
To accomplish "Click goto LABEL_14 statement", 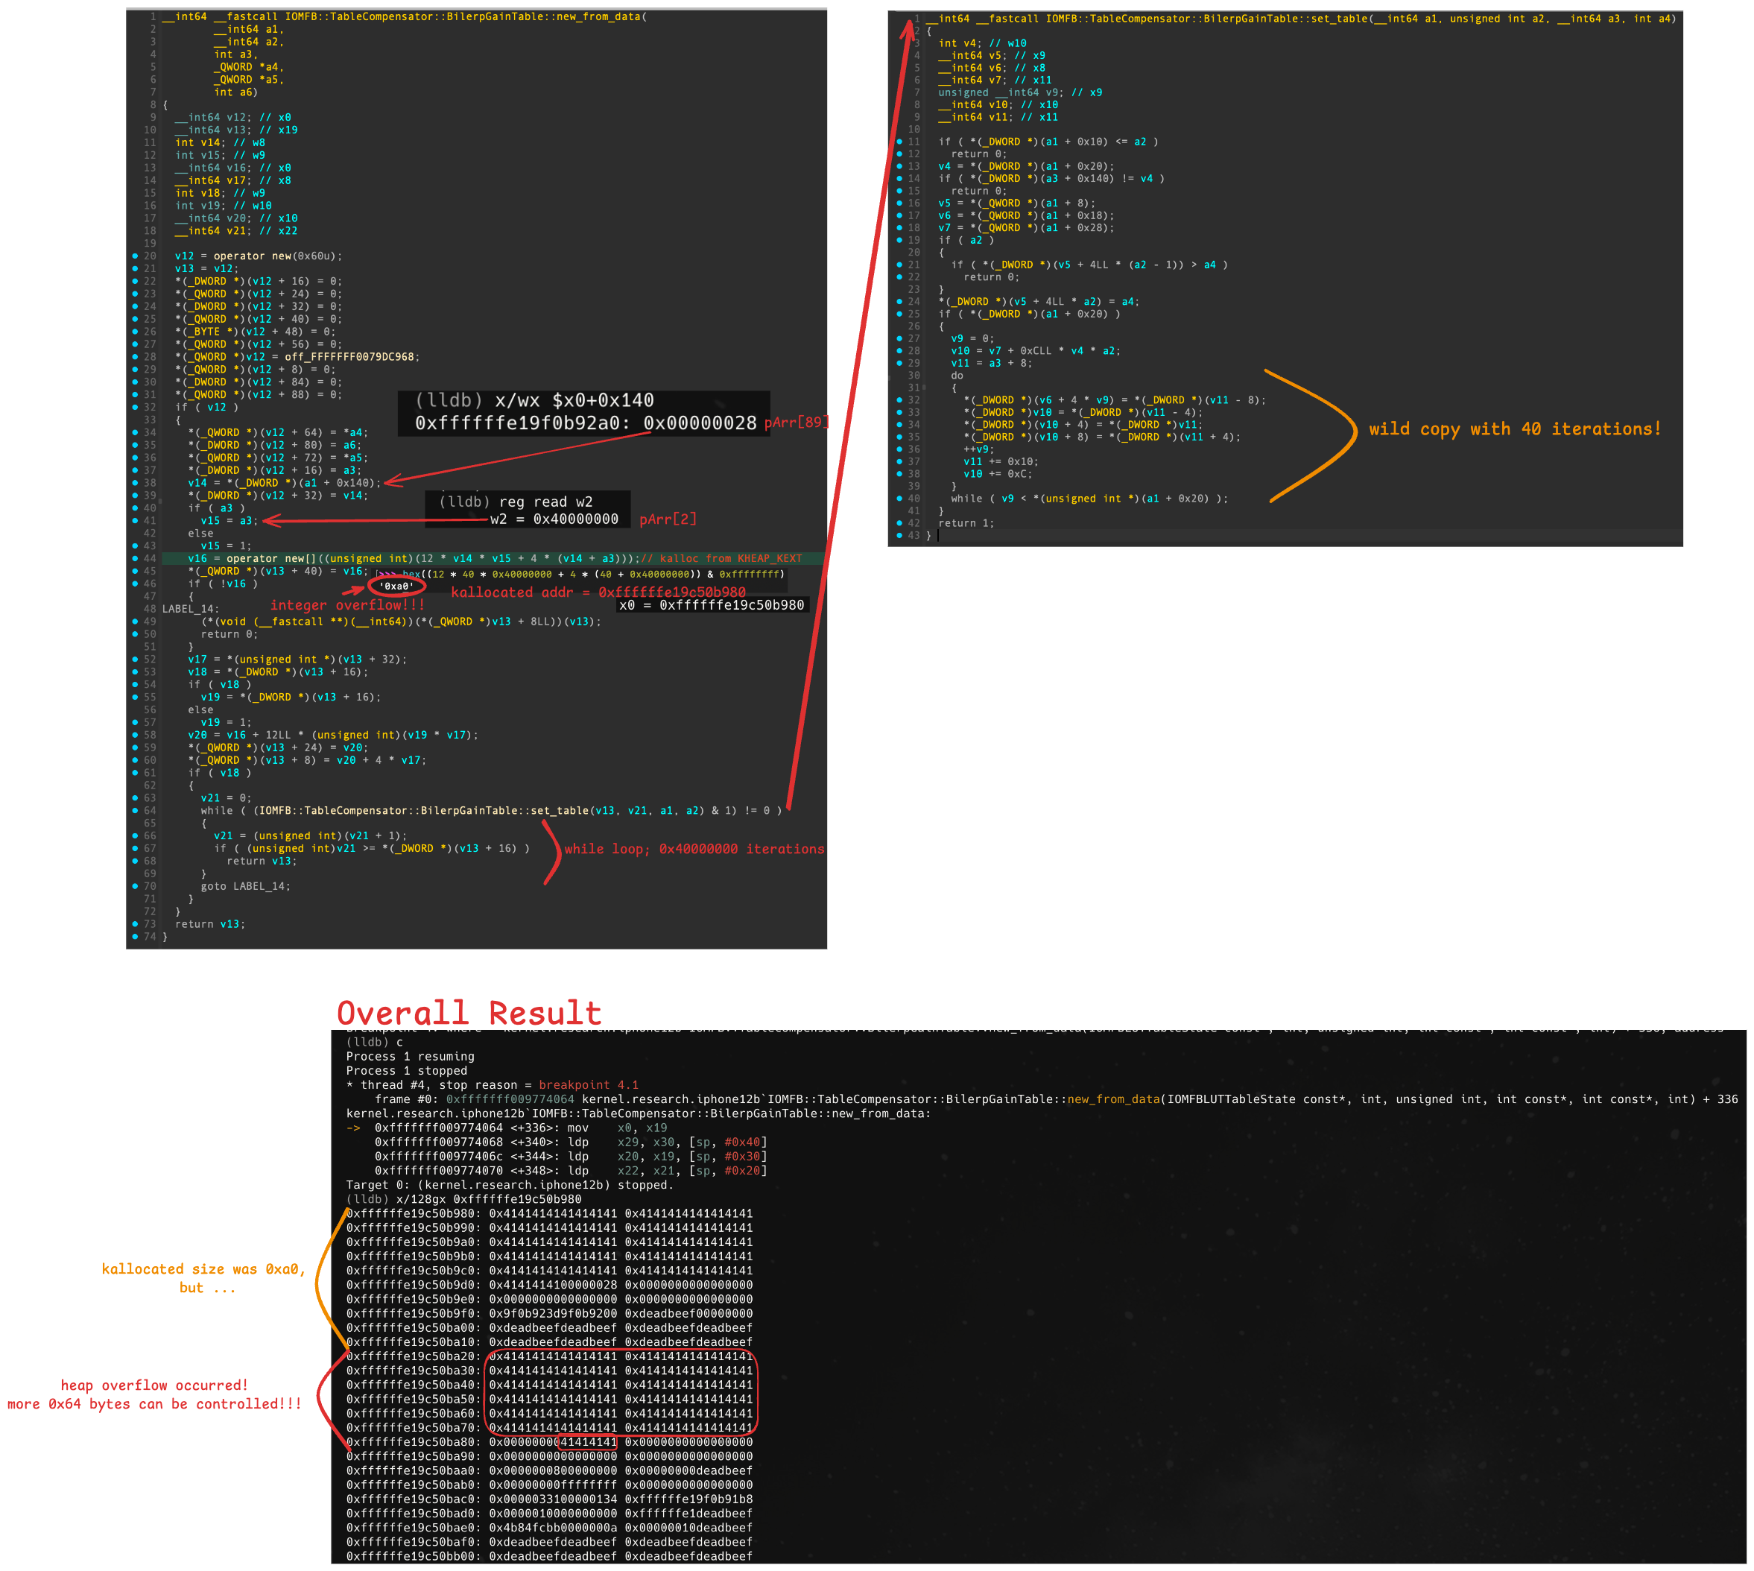I will coord(245,887).
